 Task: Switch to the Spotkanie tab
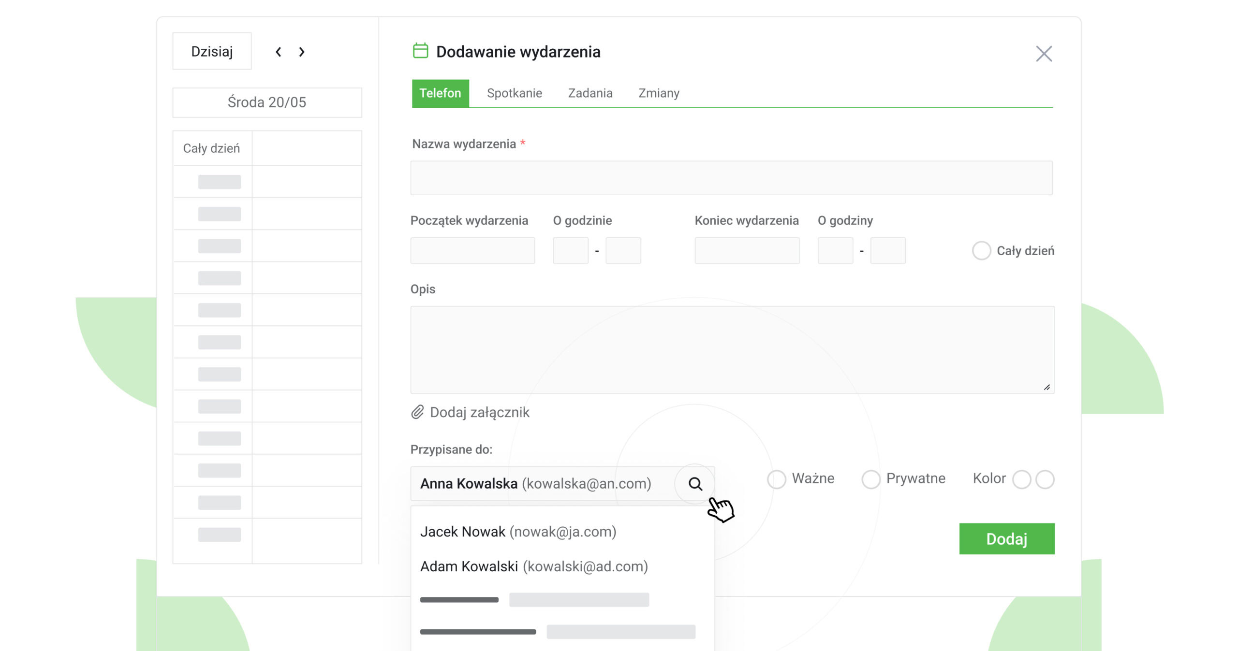(x=514, y=93)
